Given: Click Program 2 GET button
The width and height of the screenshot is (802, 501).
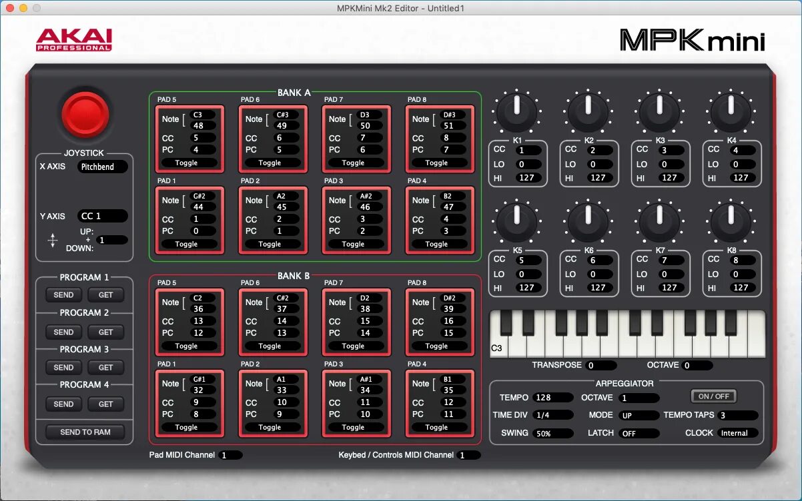Looking at the screenshot, I should [106, 332].
